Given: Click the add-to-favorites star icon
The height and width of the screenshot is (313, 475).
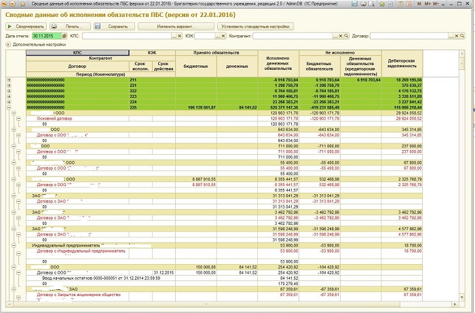Looking at the screenshot, I should (381, 4).
